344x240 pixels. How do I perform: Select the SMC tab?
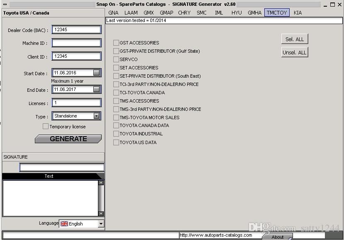click(x=201, y=13)
